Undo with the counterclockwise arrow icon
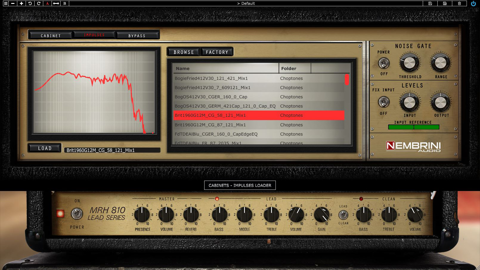The height and width of the screenshot is (270, 480). 30,3
